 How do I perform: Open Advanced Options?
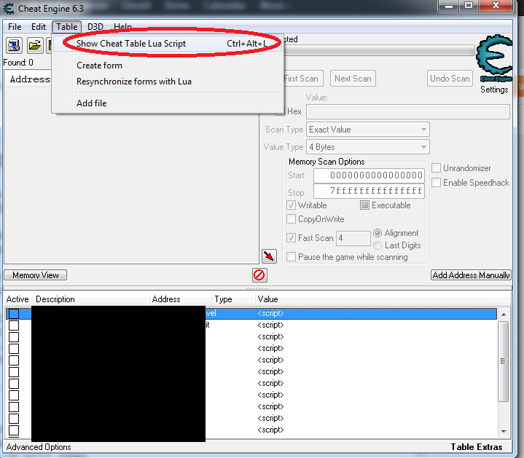(x=39, y=447)
